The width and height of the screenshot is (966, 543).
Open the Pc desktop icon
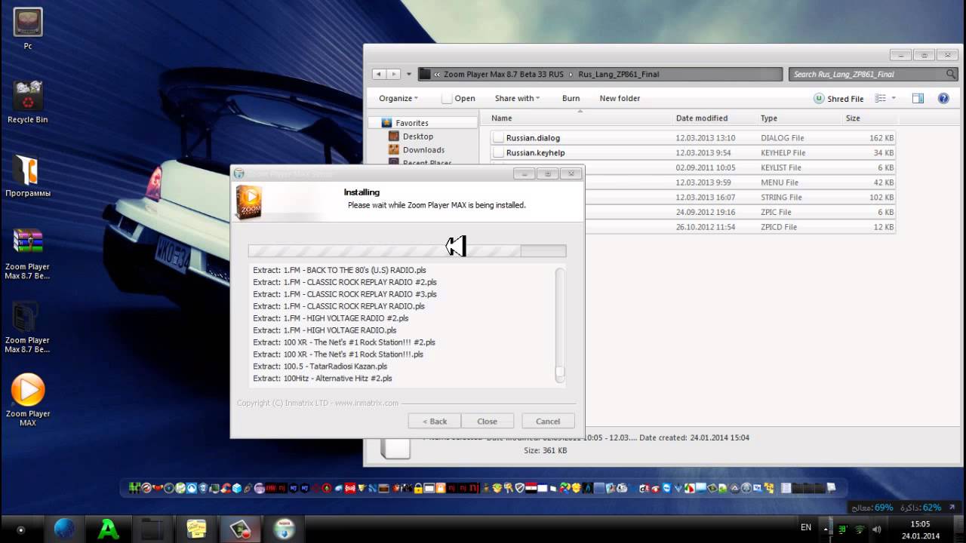pyautogui.click(x=28, y=29)
